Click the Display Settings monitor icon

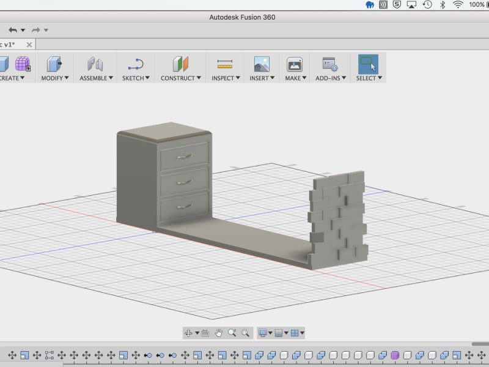[x=263, y=333]
